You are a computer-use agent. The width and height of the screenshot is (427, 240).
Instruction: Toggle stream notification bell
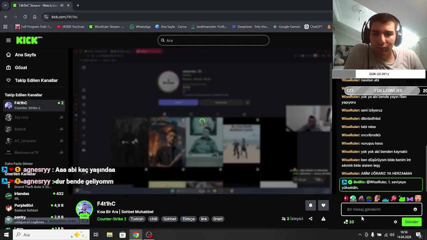click(x=311, y=205)
